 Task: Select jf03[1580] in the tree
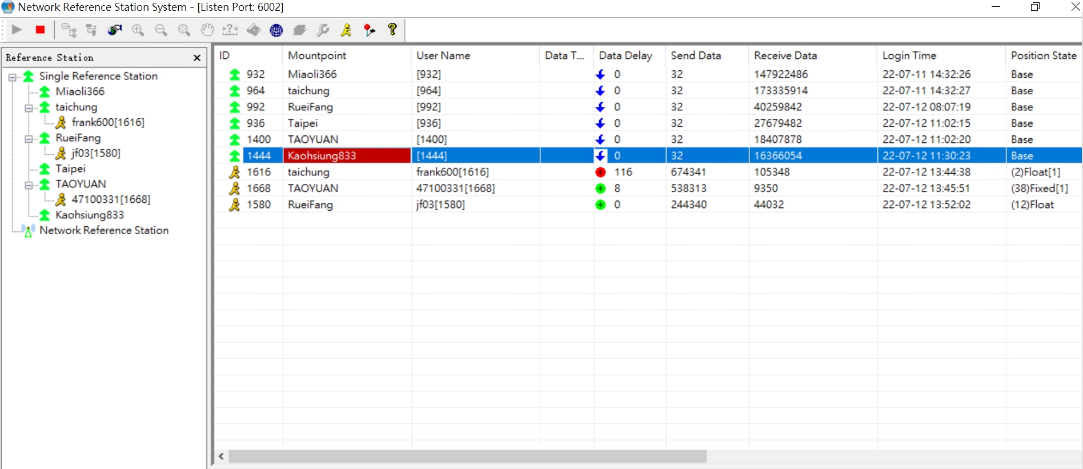96,153
